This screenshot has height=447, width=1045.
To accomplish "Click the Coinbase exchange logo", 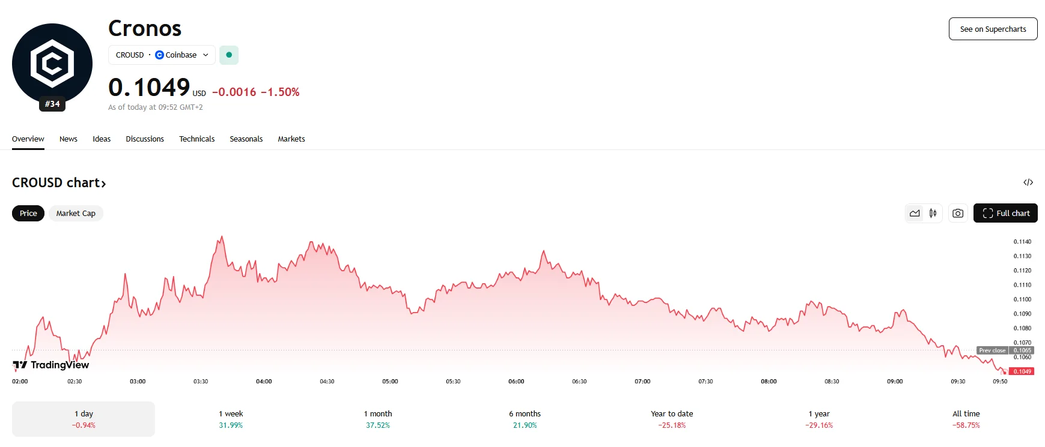I will coord(159,55).
